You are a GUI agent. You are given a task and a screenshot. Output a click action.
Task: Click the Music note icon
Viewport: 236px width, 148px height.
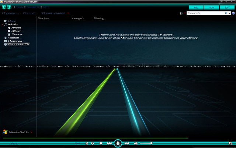point(6,24)
